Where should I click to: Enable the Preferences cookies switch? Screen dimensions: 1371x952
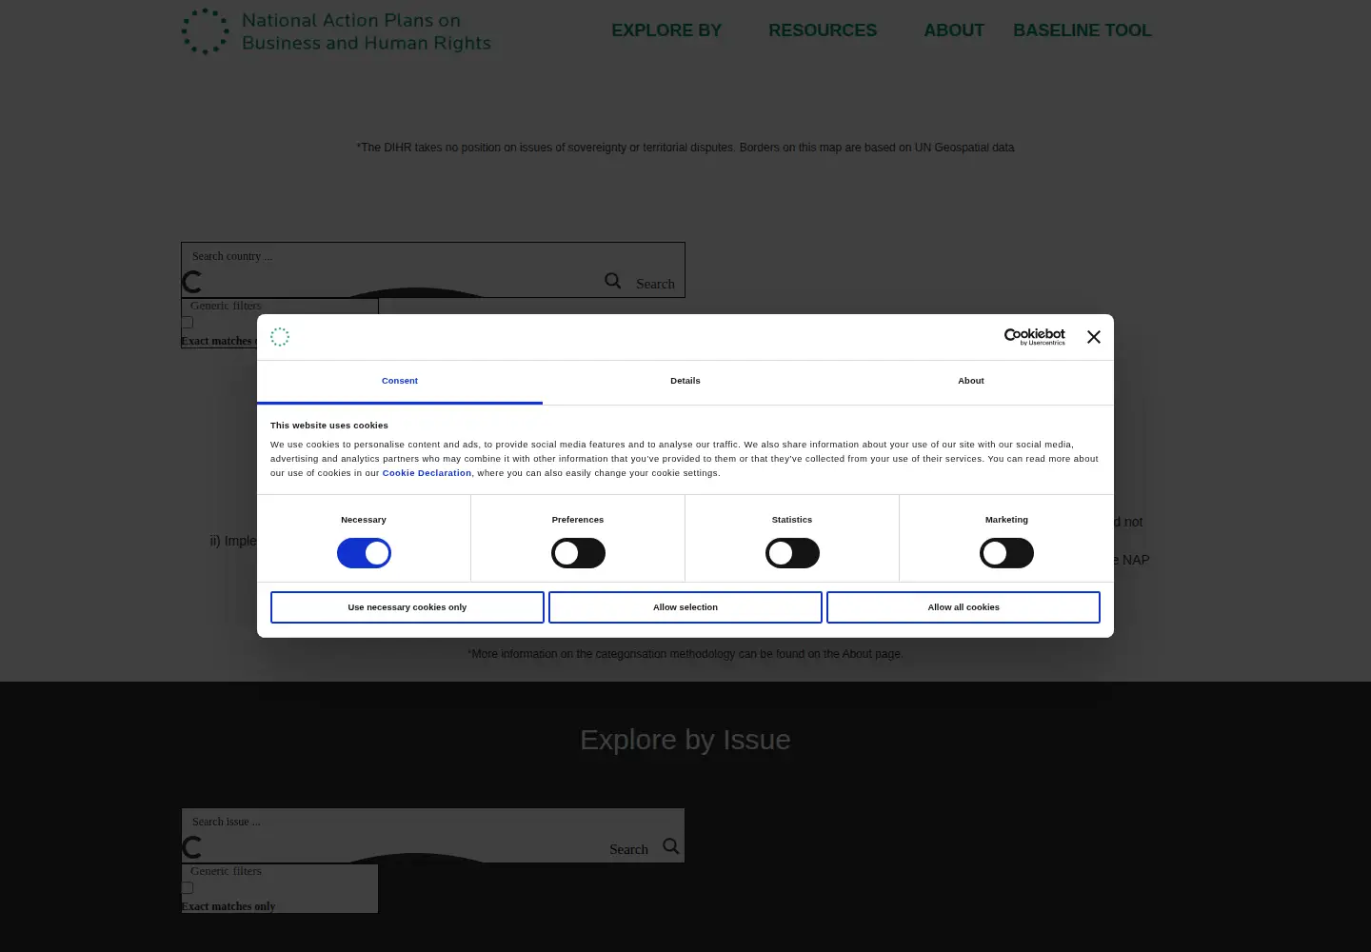(x=578, y=553)
